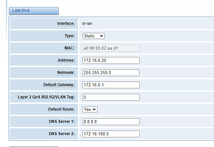
Task: Click the MAC label
Action: tap(70, 48)
